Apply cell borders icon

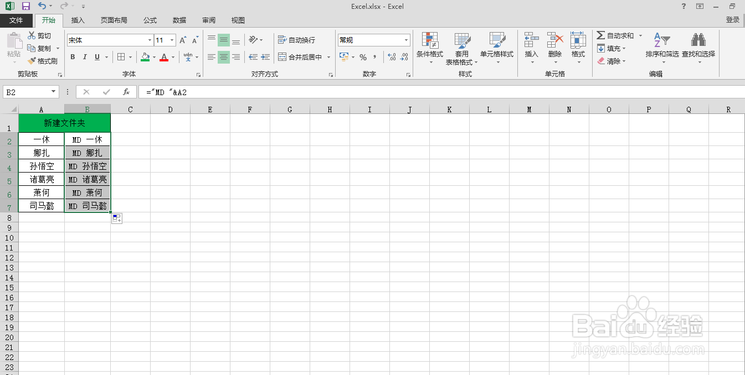(121, 57)
